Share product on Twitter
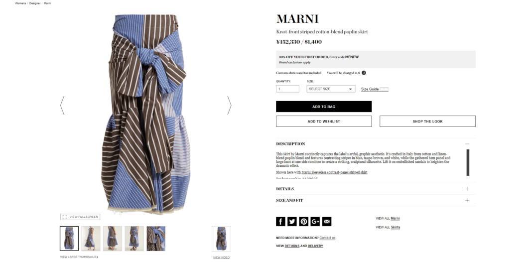Viewport: 528px width, 262px height. tap(292, 221)
